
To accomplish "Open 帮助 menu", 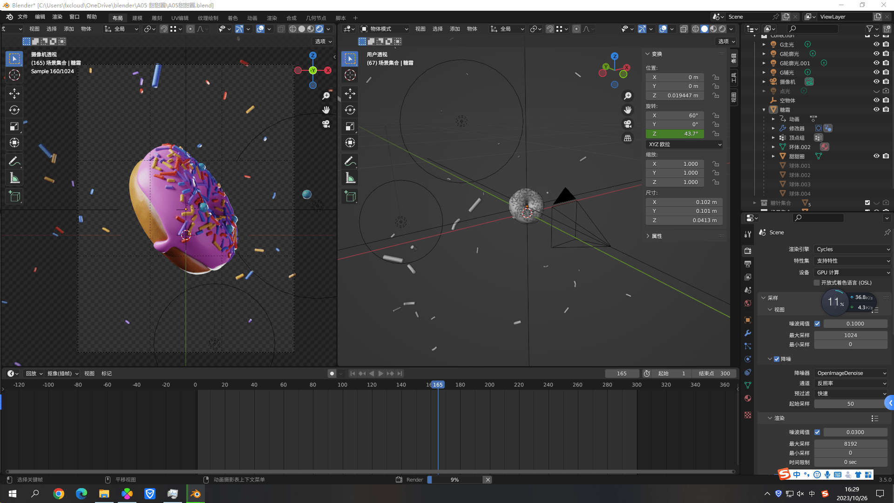I will 92,17.
